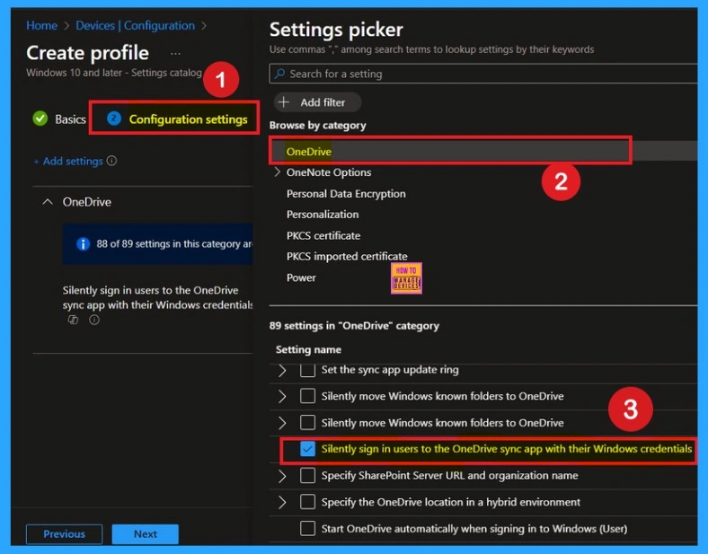Select PKCS certificate category
Viewport: 708px width, 554px height.
pyautogui.click(x=323, y=235)
